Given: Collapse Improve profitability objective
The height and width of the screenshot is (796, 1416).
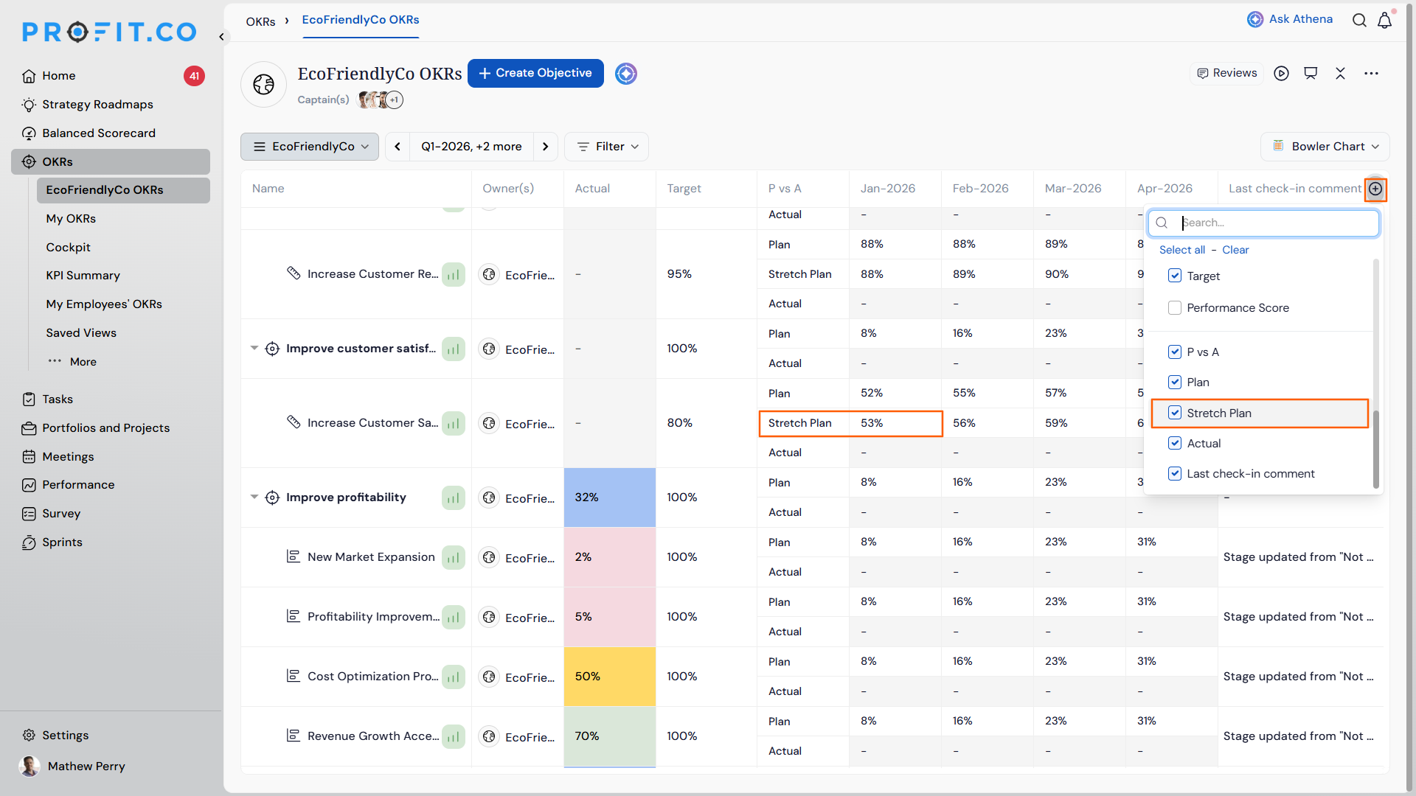Looking at the screenshot, I should (254, 497).
